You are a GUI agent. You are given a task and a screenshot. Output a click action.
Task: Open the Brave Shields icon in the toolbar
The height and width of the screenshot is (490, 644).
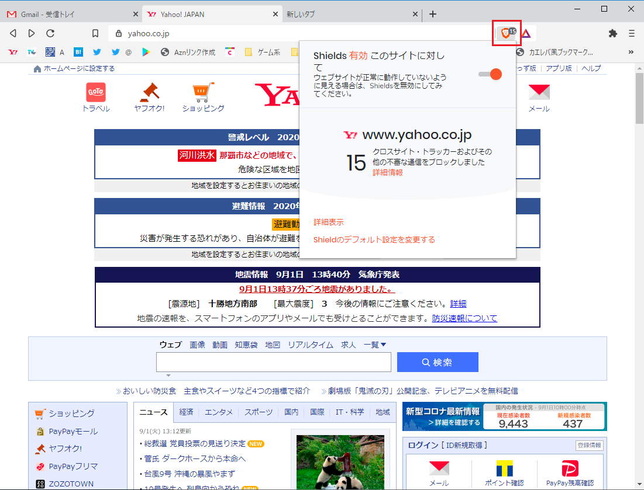507,33
